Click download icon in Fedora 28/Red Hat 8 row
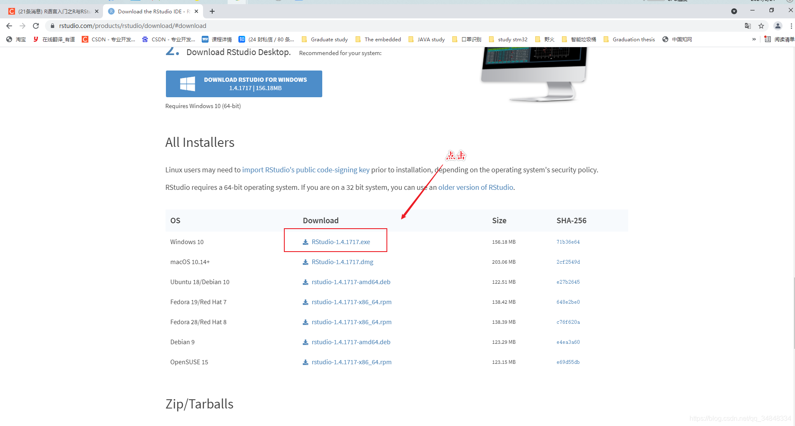 tap(306, 322)
